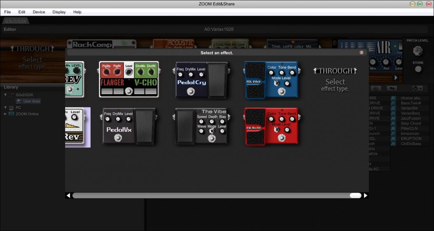Image resolution: width=434 pixels, height=231 pixels.
Task: Click the patch name A0:Variax1928
Action: click(219, 29)
